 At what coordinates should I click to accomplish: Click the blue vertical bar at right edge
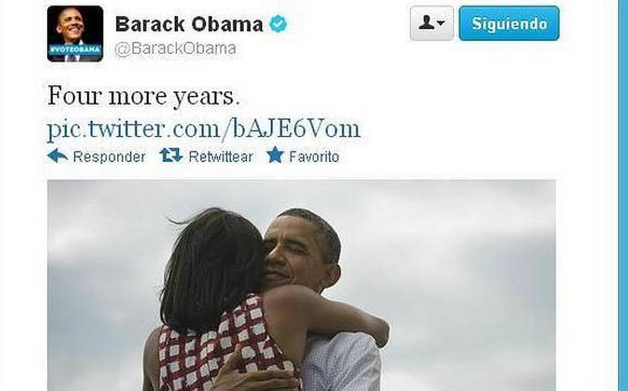(x=623, y=195)
